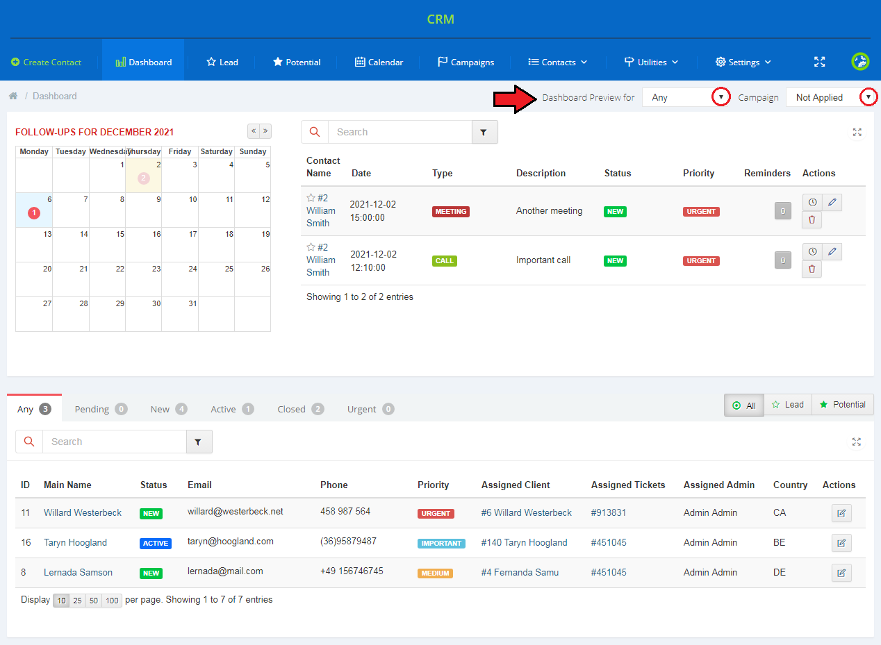Click Dashboard breadcrumb text
Screen dimensions: 881x645
pyautogui.click(x=55, y=96)
